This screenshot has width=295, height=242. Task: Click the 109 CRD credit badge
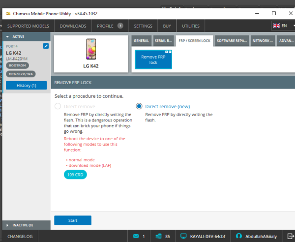coord(75,175)
